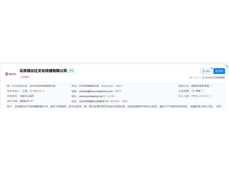Image resolution: width=229 pixels, height=171 pixels.
Task: Click the M size badge icon
Action: tap(193, 91)
